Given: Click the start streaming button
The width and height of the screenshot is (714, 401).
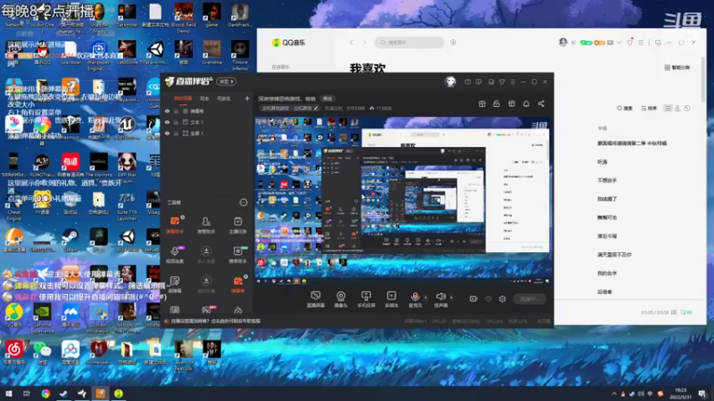Looking at the screenshot, I should point(529,299).
